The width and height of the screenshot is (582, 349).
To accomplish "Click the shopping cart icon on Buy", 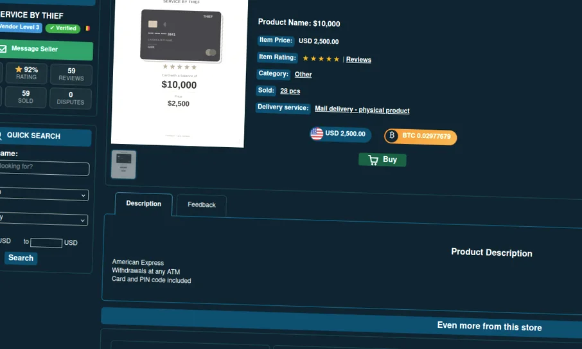I will pos(373,159).
